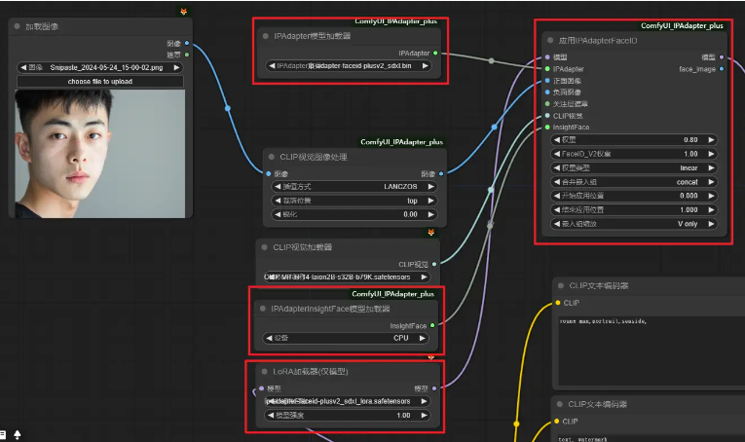Viewport: 745px width, 442px height.
Task: Click the 关注层遮罩 input port of 应用IPAdapterFaceID
Action: pos(547,103)
